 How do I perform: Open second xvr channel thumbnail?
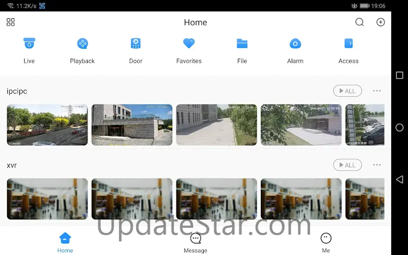coord(132,199)
